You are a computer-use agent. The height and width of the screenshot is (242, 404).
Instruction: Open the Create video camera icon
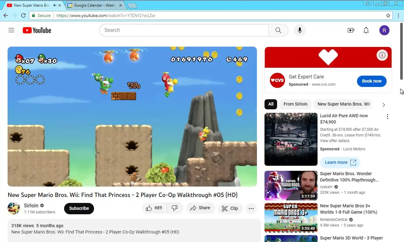click(x=351, y=30)
